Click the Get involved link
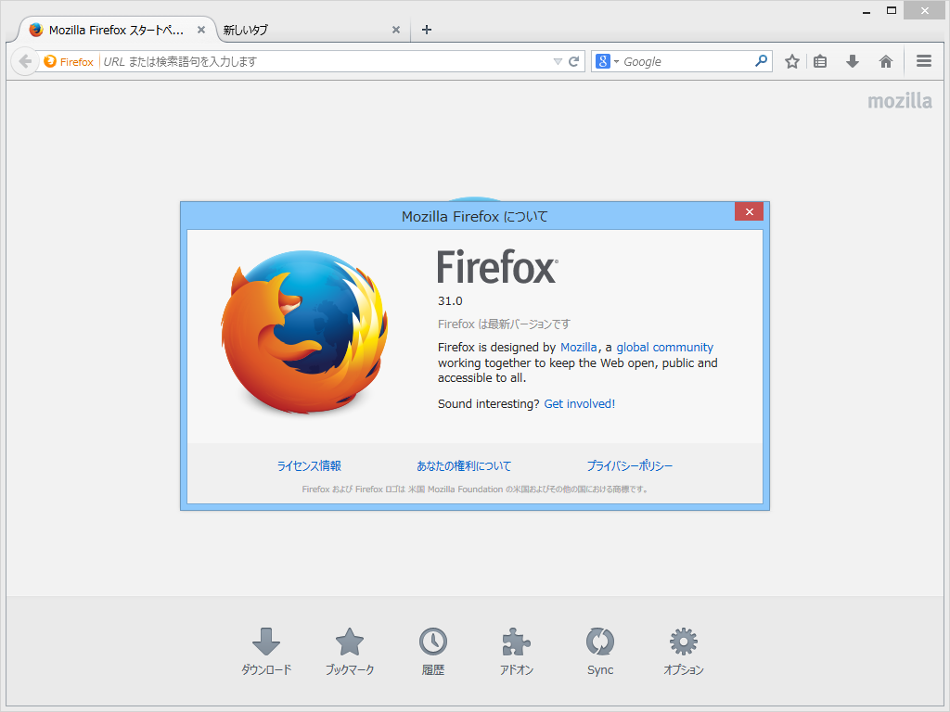This screenshot has height=712, width=950. click(577, 403)
